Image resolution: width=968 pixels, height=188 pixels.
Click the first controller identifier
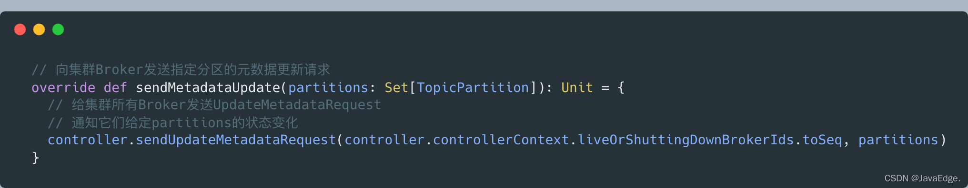coord(88,140)
